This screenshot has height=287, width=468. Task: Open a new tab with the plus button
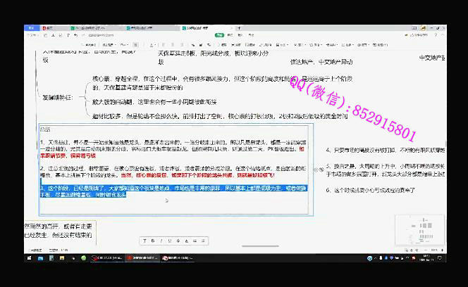pos(239,28)
